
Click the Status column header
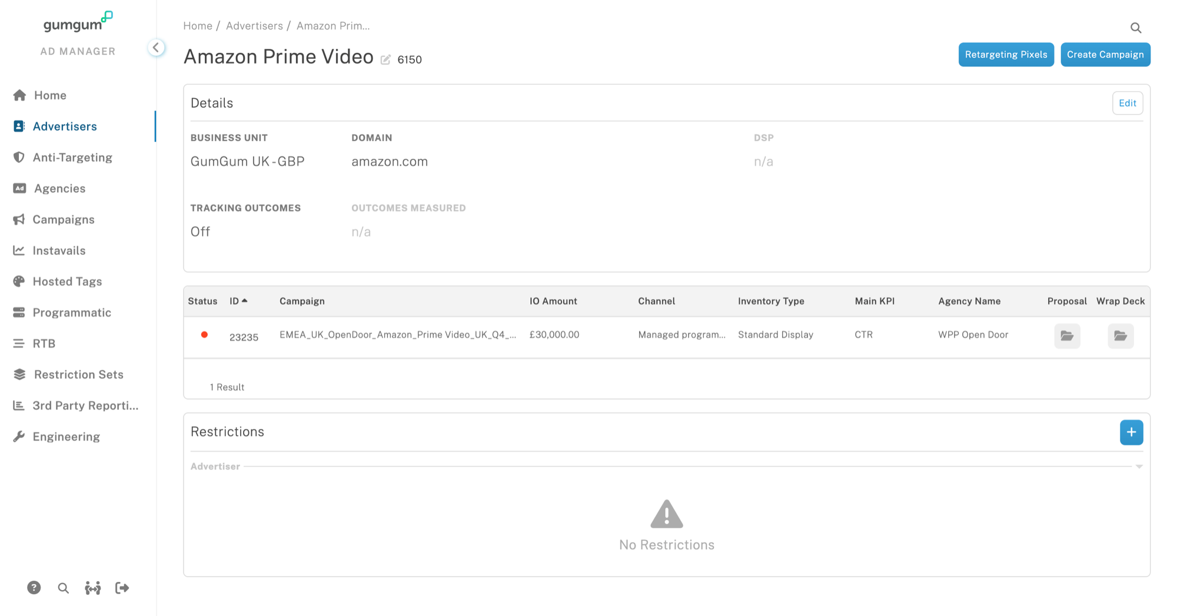(x=202, y=301)
